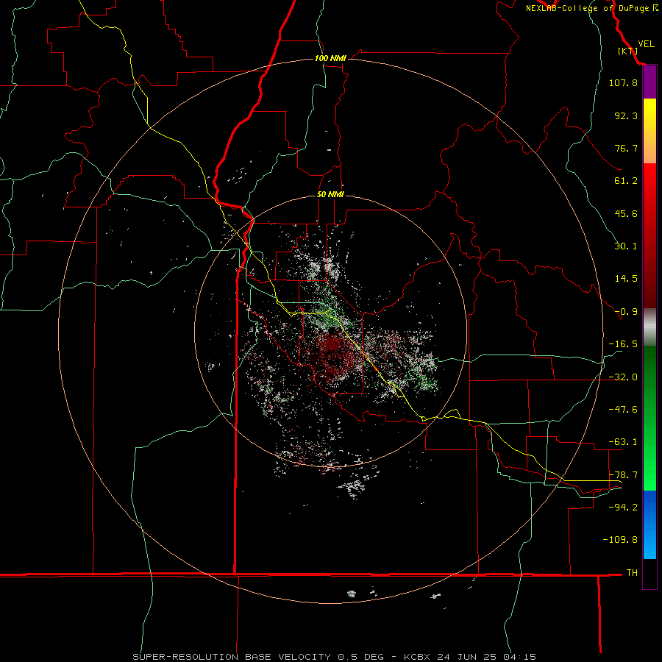Click the 50 NMI range ring label
The image size is (662, 662).
[330, 195]
